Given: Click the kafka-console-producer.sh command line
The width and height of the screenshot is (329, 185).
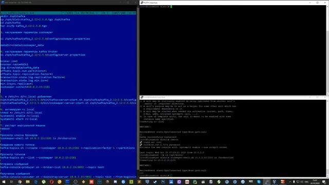Looking at the screenshot, I should [52, 167].
